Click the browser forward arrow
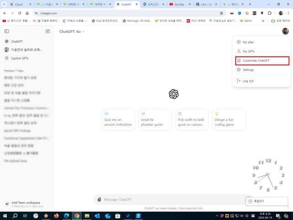This screenshot has width=293, height=220. [12, 13]
